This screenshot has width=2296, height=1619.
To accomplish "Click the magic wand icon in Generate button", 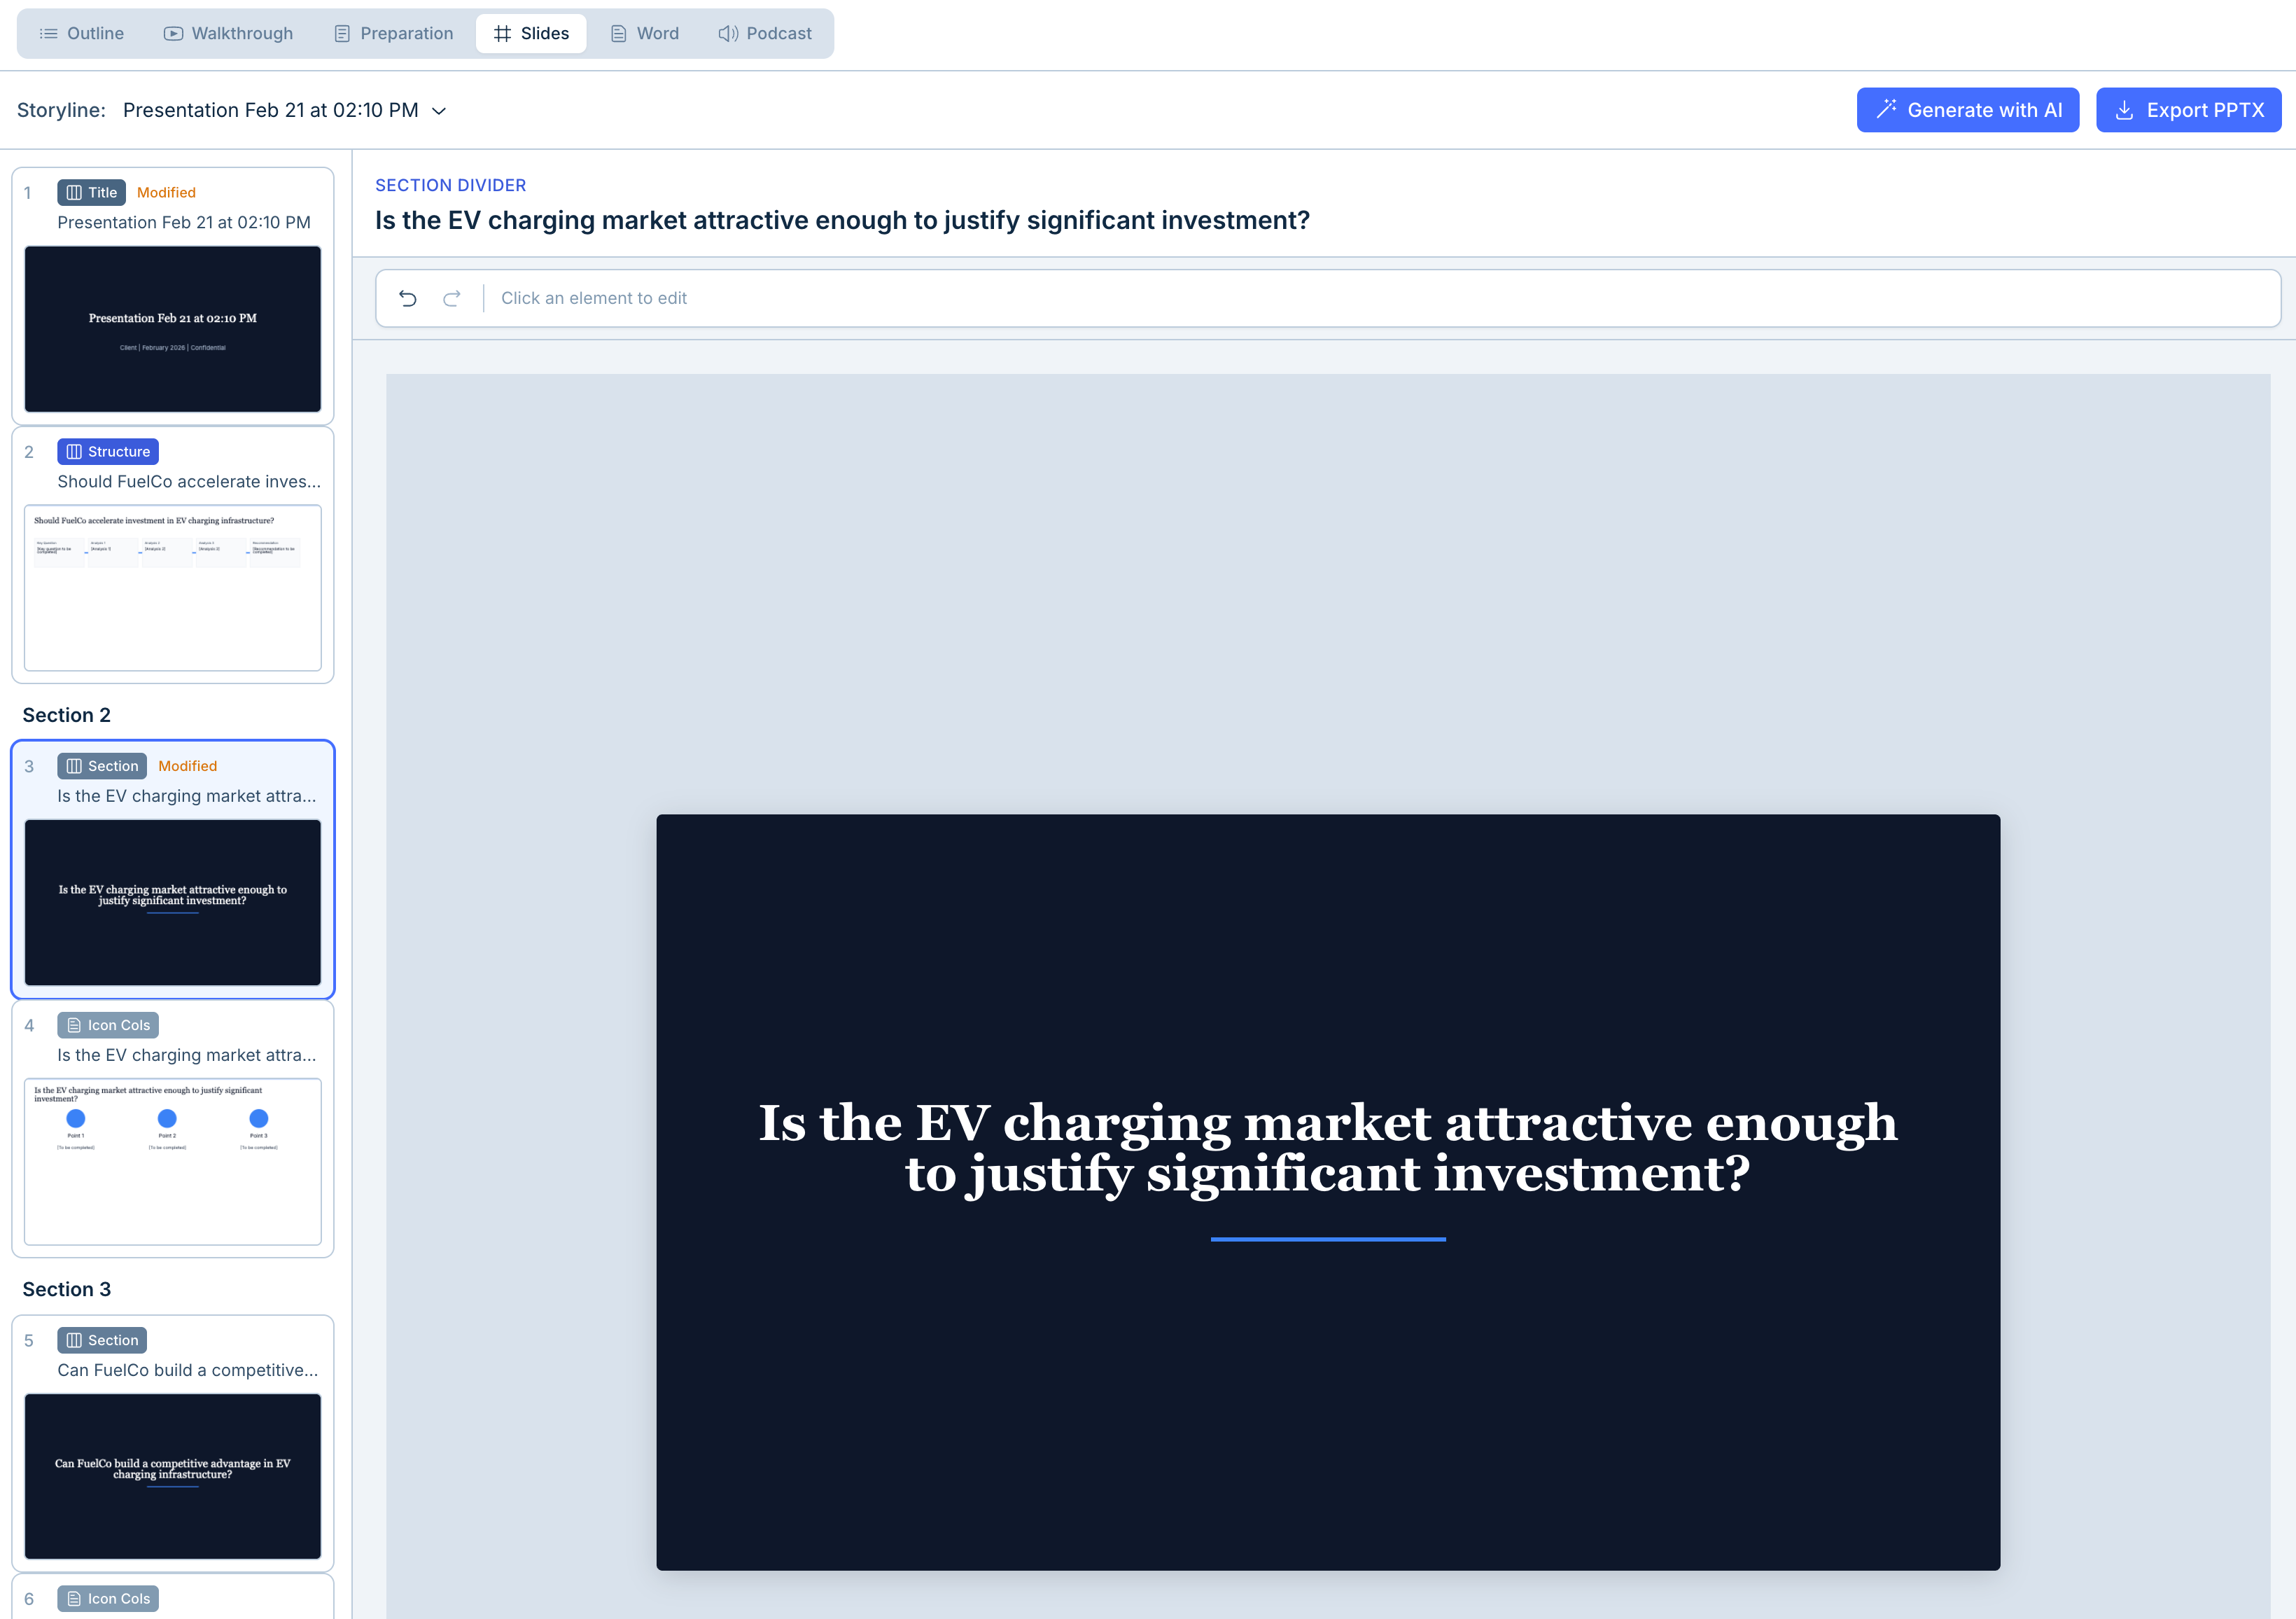I will 1886,109.
